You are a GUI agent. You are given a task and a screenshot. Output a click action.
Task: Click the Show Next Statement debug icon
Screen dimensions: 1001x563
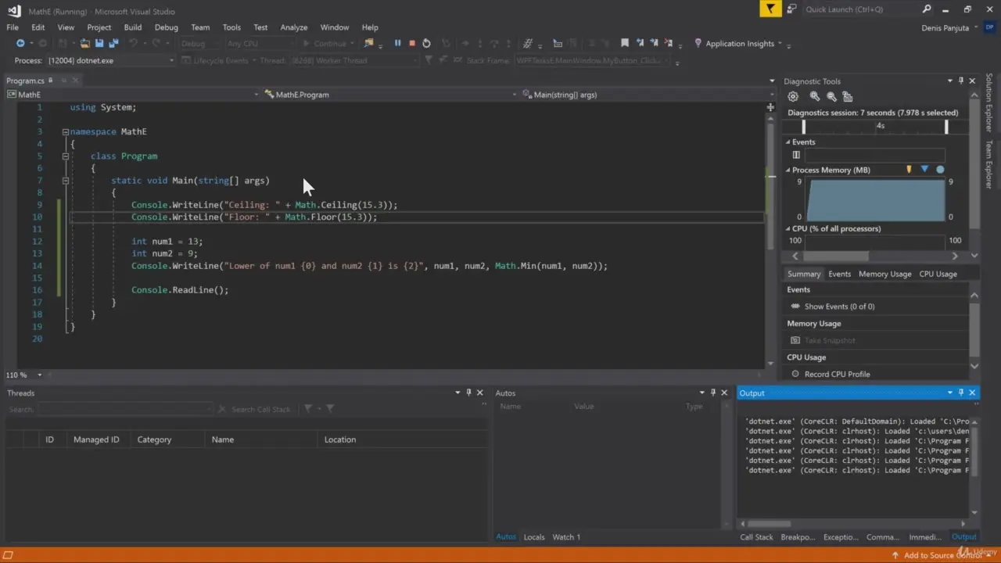pos(465,44)
